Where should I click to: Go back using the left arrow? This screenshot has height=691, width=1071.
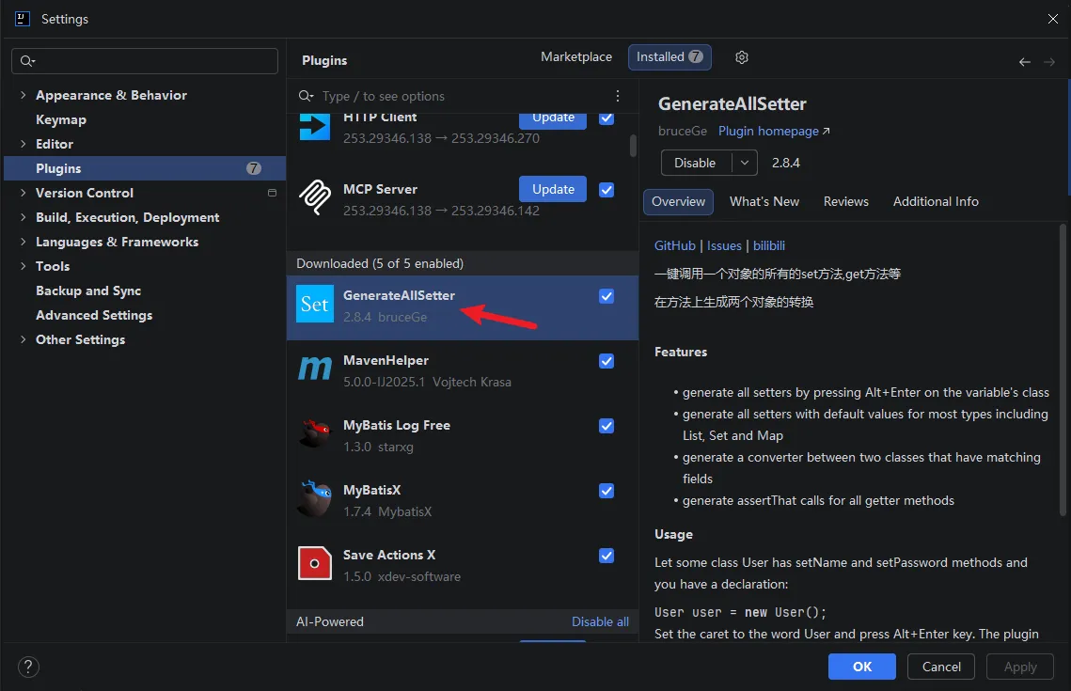click(1025, 62)
